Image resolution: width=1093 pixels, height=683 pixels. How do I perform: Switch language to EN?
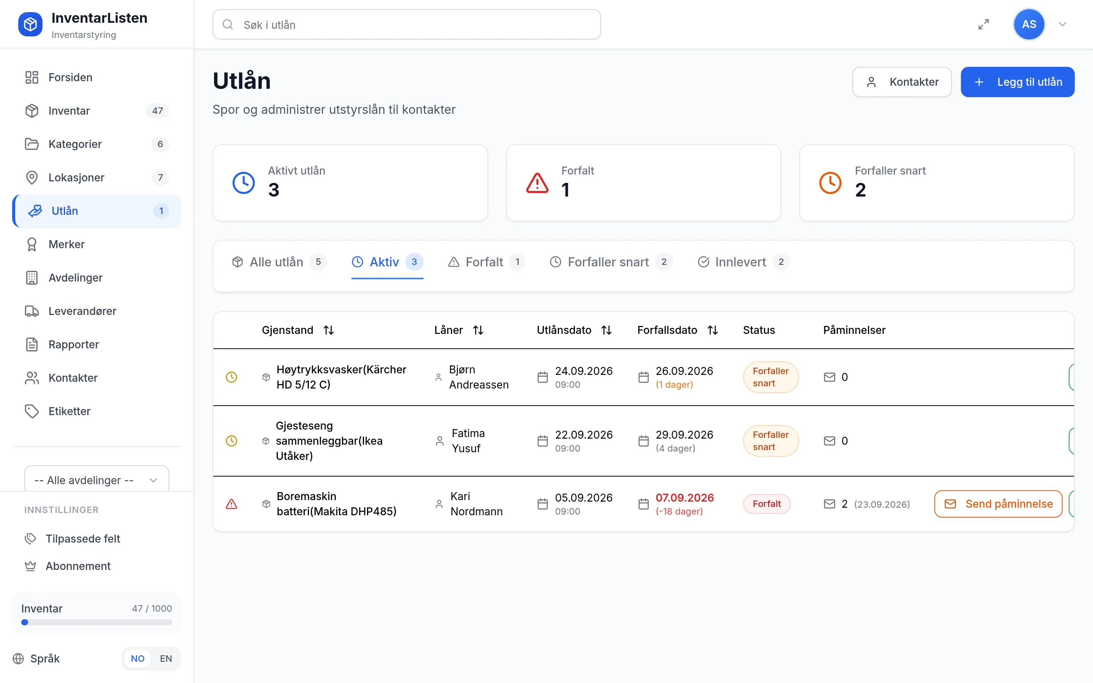166,659
